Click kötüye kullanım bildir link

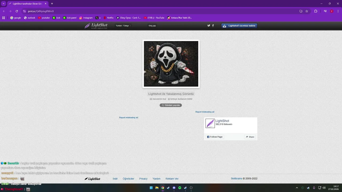(x=180, y=99)
